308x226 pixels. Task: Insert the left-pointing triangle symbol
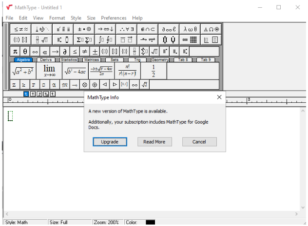105,85
